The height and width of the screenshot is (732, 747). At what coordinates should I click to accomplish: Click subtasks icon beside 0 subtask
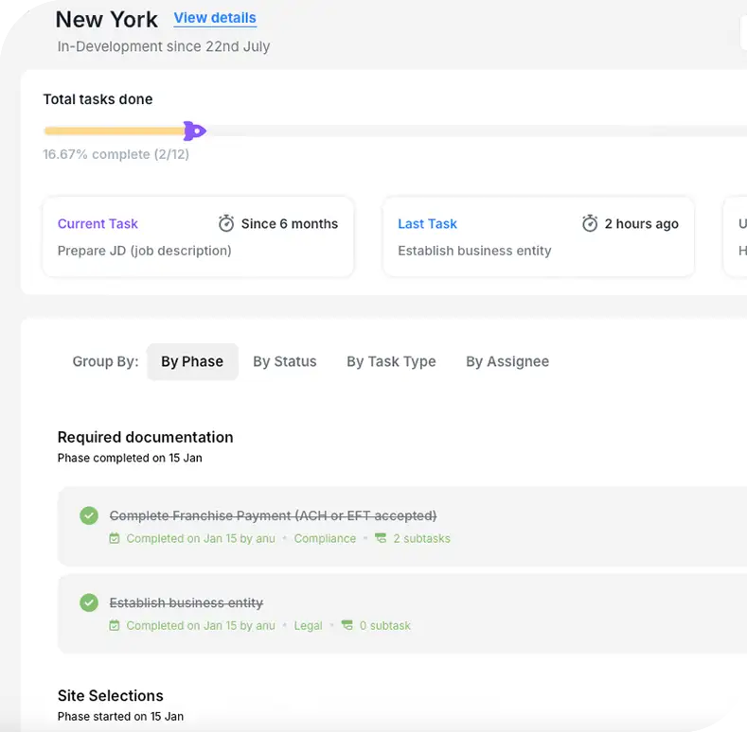tap(347, 625)
